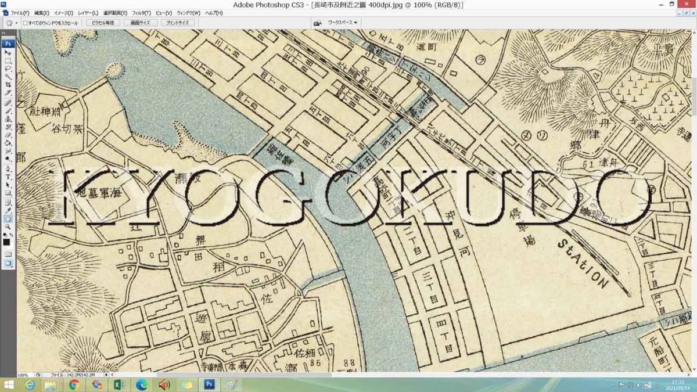Open the フィルタ(T) menu
Image resolution: width=697 pixels, height=392 pixels.
point(141,13)
